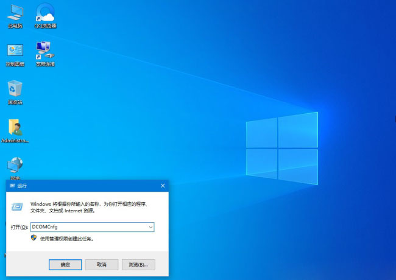The image size is (396, 280).
Task: Click the 打开(O): label
Action: [19, 227]
